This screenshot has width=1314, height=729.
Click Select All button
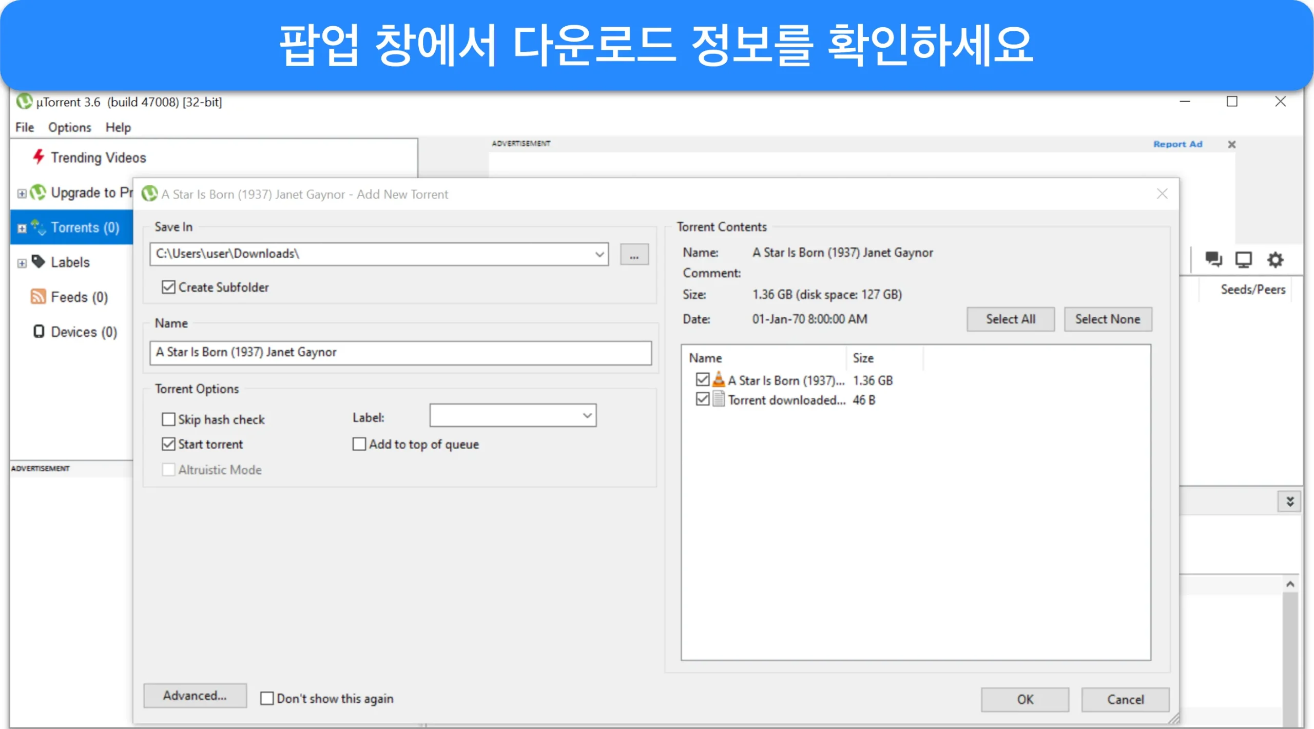coord(1011,319)
